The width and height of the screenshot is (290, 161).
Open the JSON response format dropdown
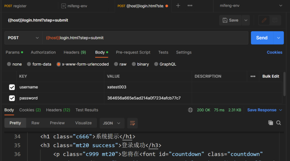(x=112, y=123)
